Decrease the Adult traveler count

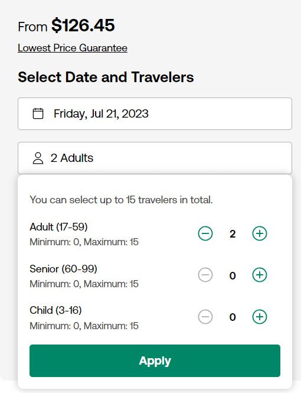coord(205,233)
